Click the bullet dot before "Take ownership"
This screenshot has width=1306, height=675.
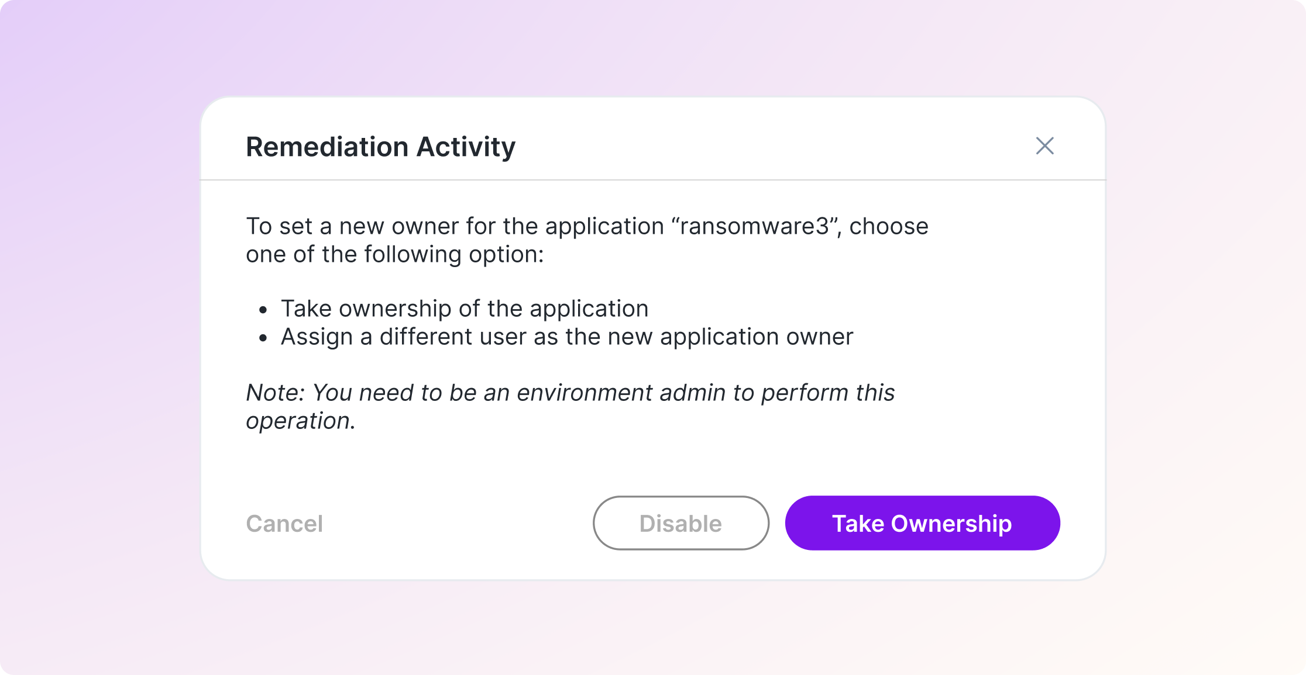pos(263,310)
